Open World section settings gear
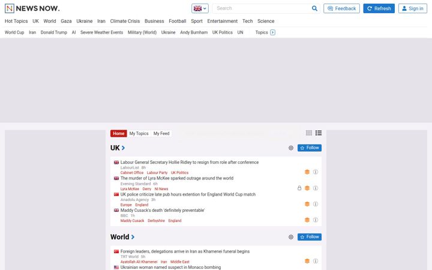432x270 pixels. pos(291,237)
